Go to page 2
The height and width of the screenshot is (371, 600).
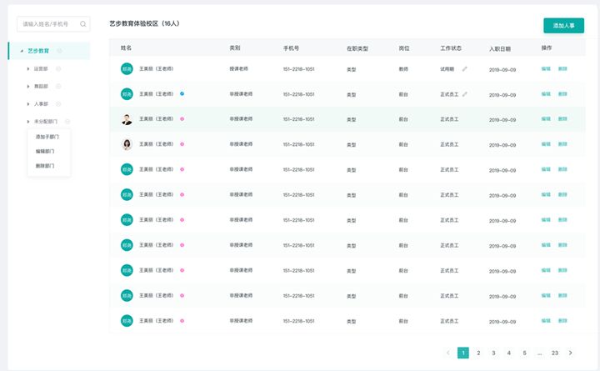pos(478,353)
